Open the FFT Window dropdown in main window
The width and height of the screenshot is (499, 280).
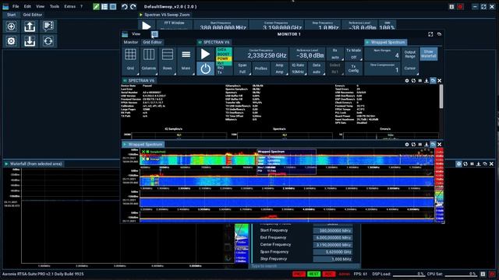pos(174,25)
